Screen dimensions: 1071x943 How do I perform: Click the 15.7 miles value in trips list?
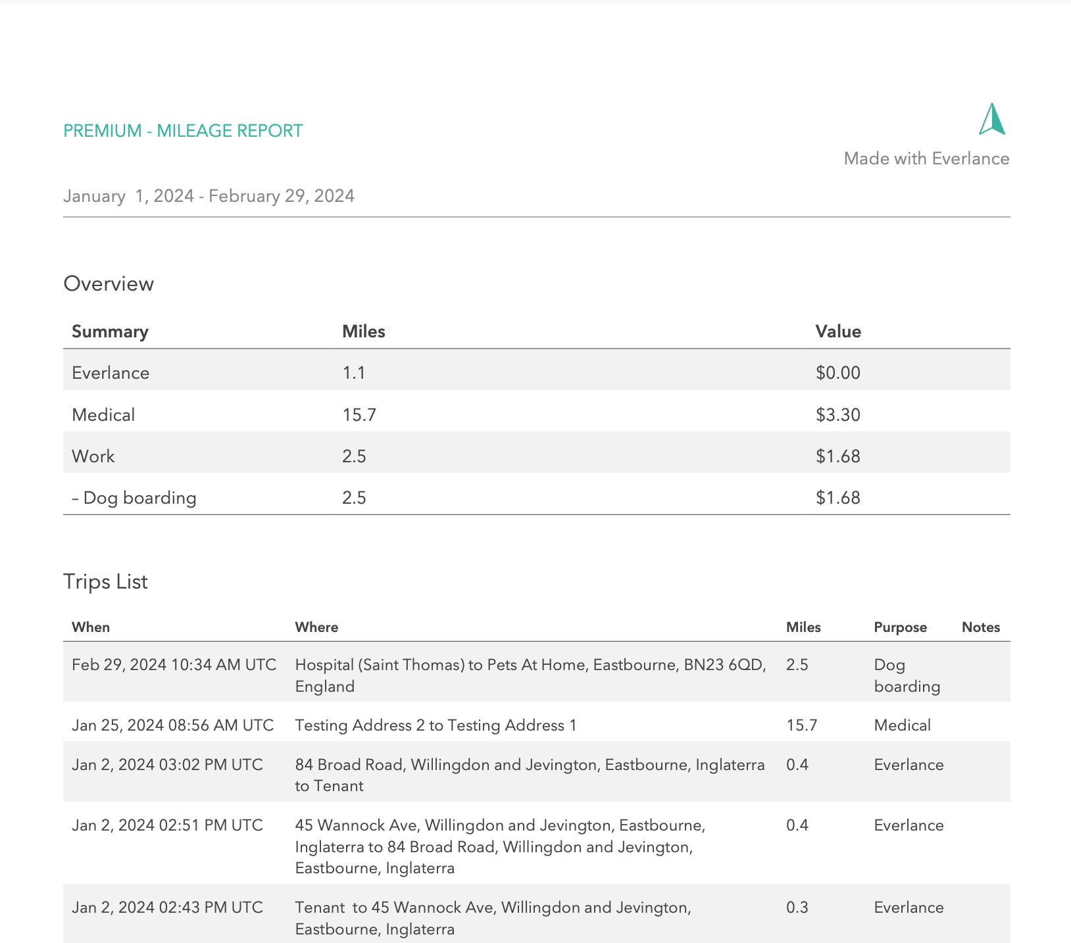click(801, 725)
